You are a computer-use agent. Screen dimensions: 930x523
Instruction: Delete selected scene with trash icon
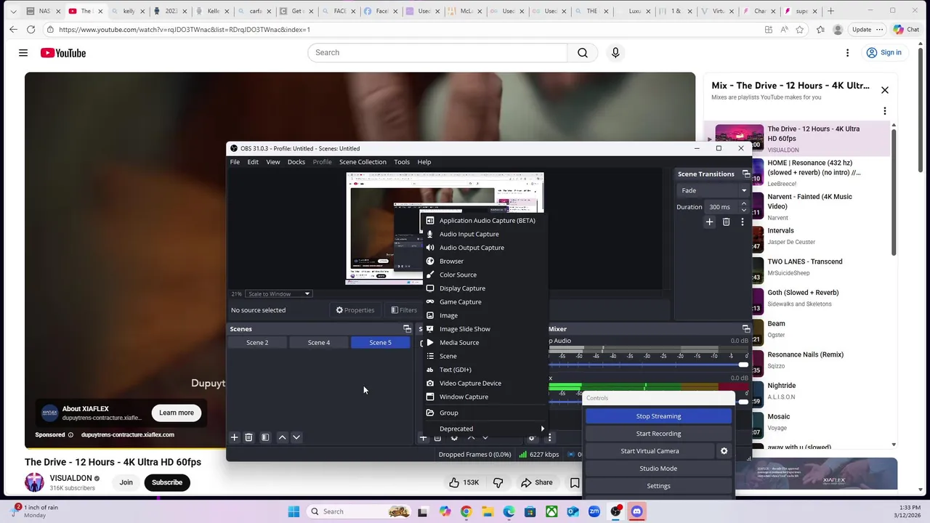pyautogui.click(x=248, y=437)
